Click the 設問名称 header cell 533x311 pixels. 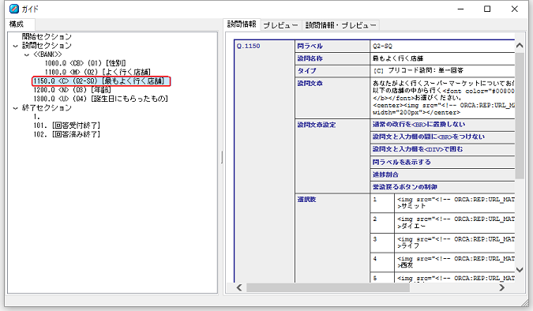[x=332, y=58]
